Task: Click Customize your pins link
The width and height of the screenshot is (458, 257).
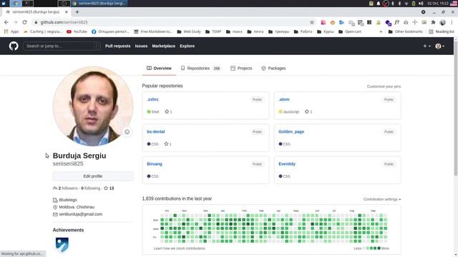Action: tap(384, 86)
